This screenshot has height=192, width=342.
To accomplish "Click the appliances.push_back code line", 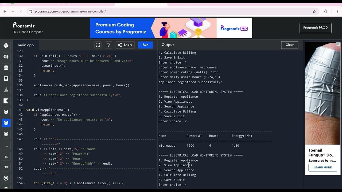I will tap(82, 85).
